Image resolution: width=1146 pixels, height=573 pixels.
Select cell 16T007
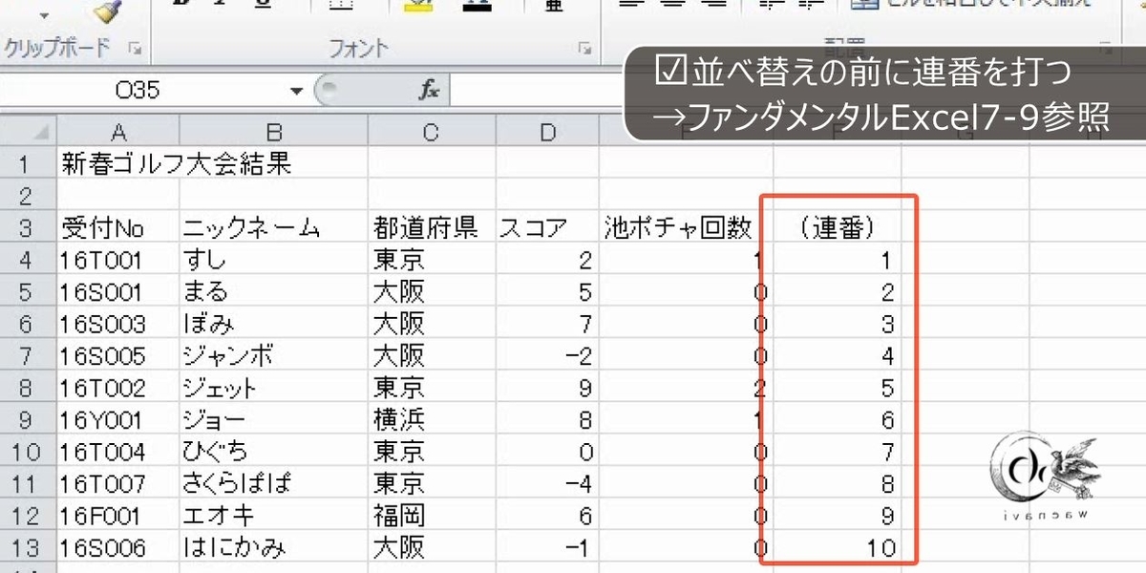pos(118,484)
